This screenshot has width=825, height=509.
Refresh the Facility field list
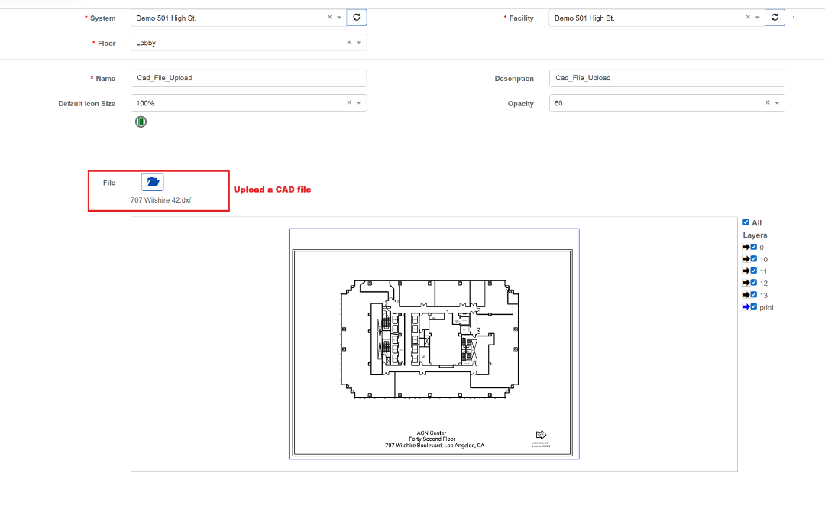point(775,18)
